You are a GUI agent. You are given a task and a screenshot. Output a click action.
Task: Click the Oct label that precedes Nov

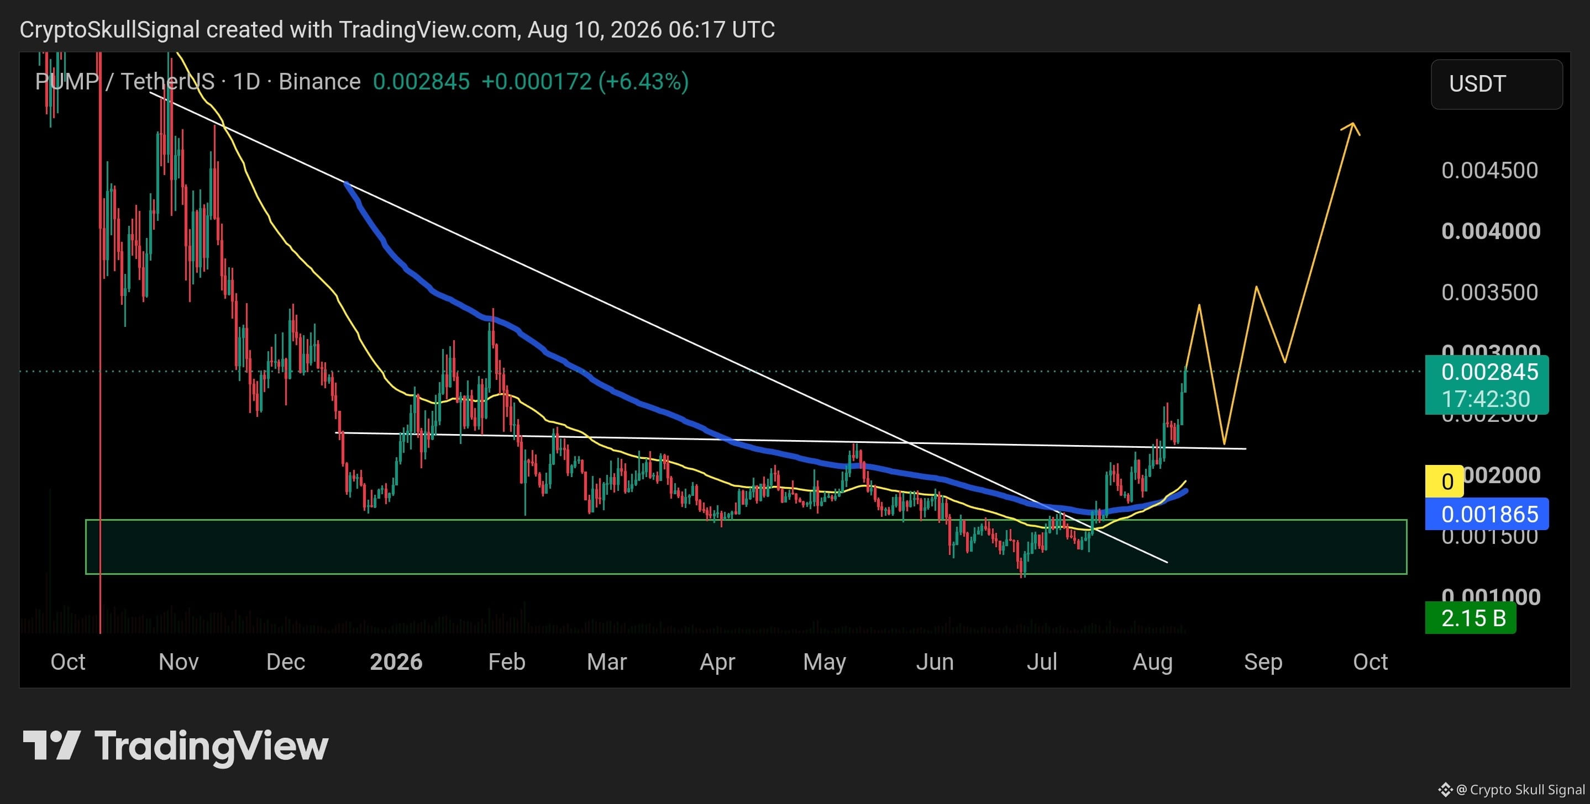point(68,662)
